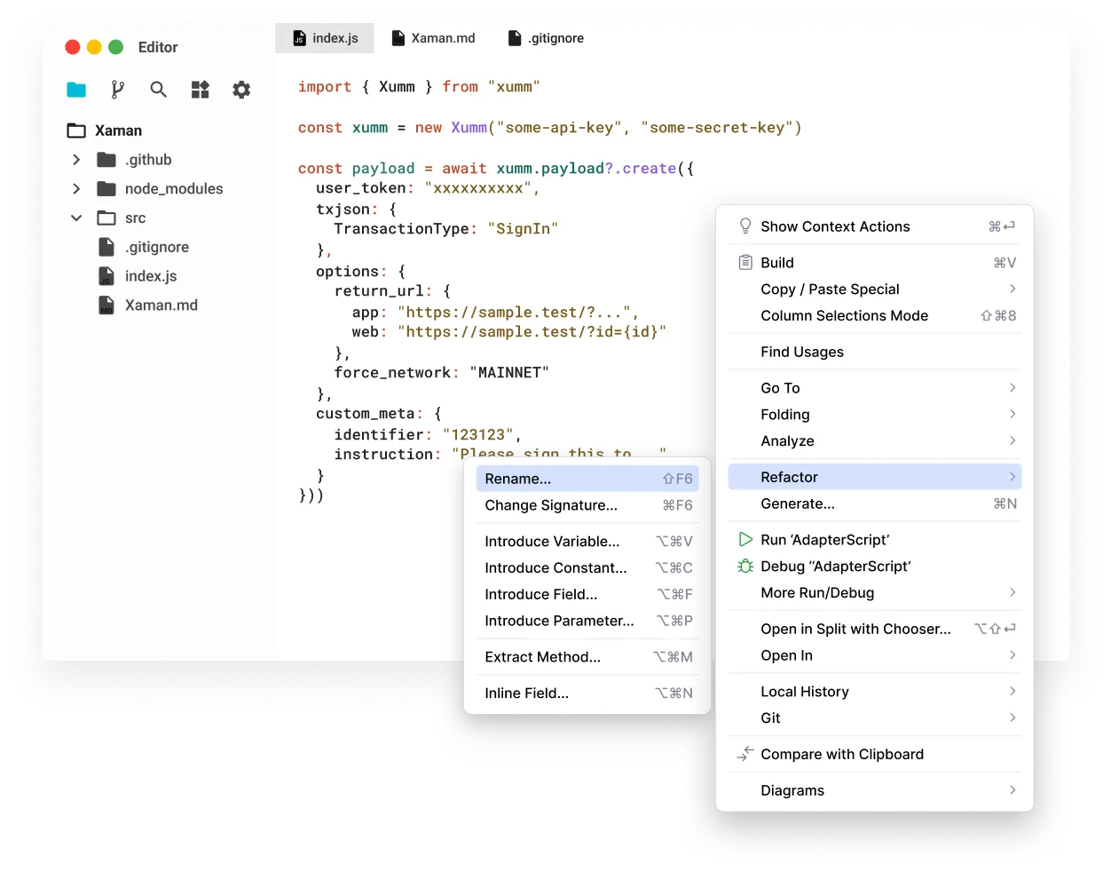Image resolution: width=1111 pixels, height=872 pixels.
Task: Choose Extract Method... menu entry
Action: pos(542,657)
